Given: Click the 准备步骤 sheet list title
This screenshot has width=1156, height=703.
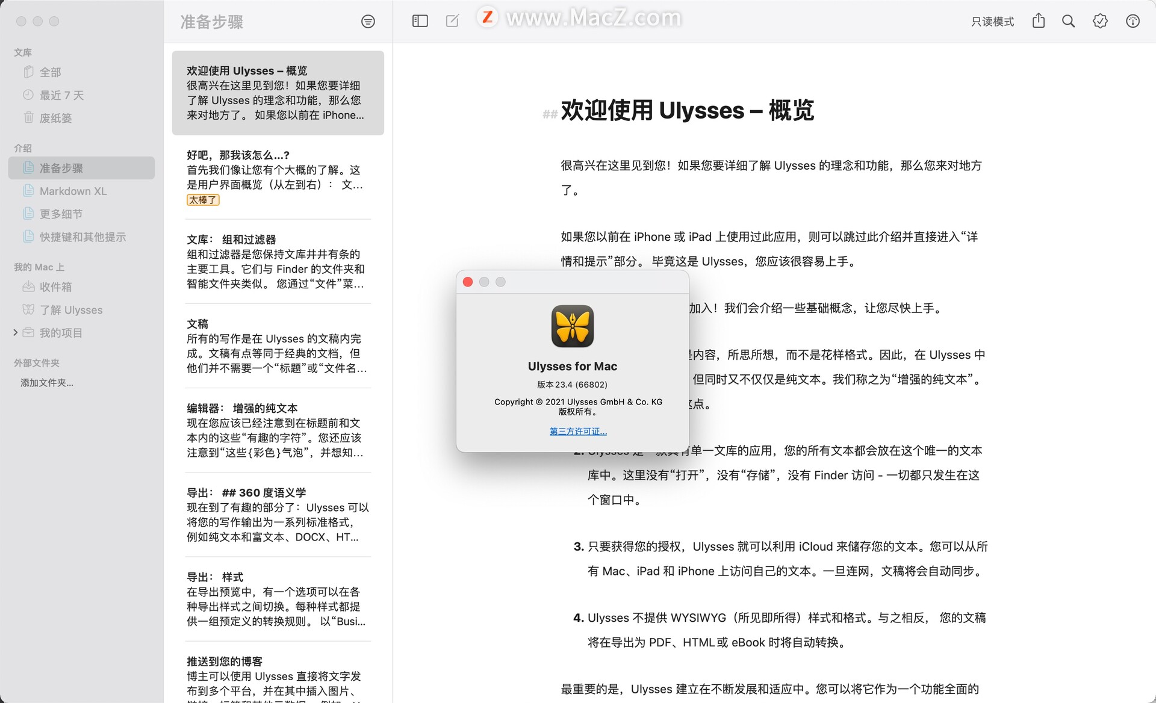Looking at the screenshot, I should (x=212, y=22).
